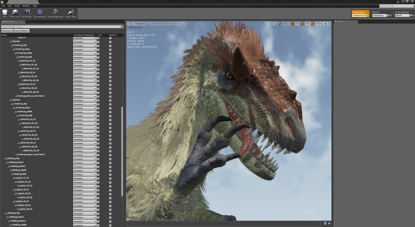Viewport: 415px width, 227px height.
Task: Click the x1.0 playback speed control
Action: [177, 24]
